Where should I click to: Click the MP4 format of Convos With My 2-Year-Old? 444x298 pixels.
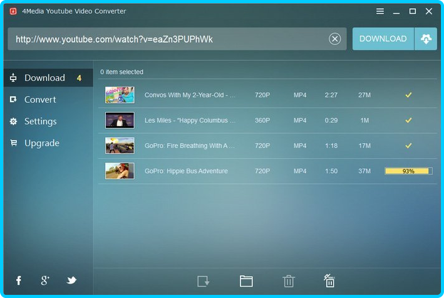click(300, 95)
